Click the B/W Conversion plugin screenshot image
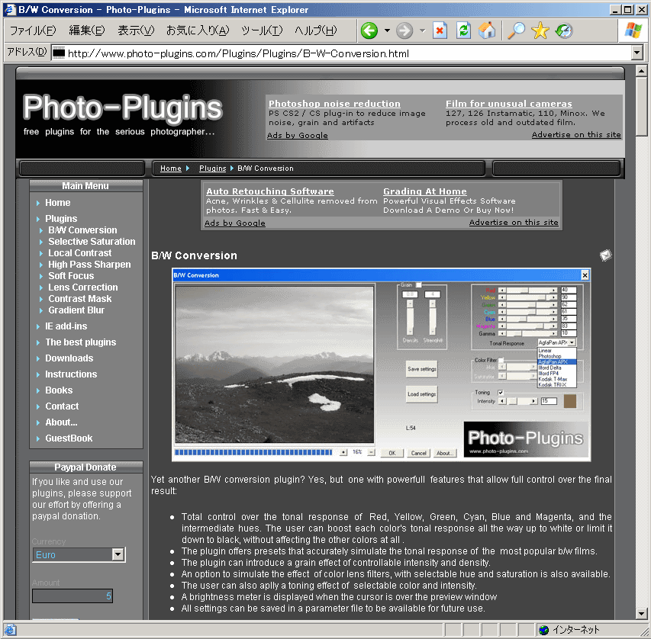651x639 pixels. tap(381, 364)
